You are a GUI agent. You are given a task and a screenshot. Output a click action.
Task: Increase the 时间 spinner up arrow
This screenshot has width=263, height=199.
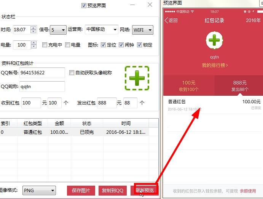tap(33, 28)
